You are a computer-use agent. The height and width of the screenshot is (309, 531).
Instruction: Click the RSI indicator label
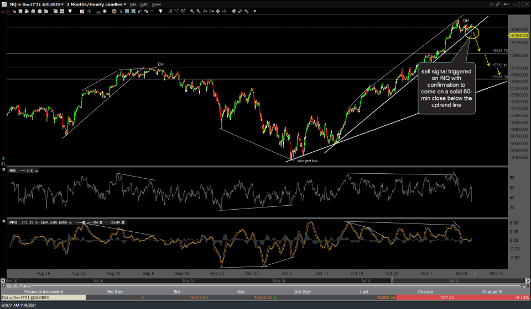click(13, 171)
